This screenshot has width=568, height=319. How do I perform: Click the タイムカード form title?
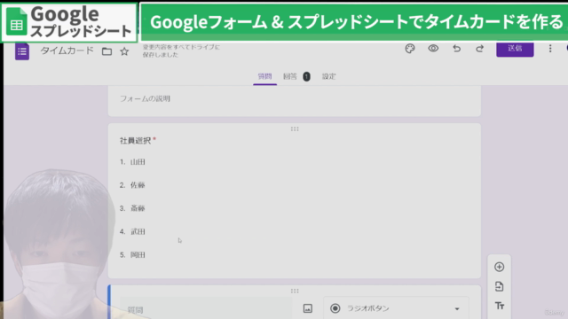(67, 51)
